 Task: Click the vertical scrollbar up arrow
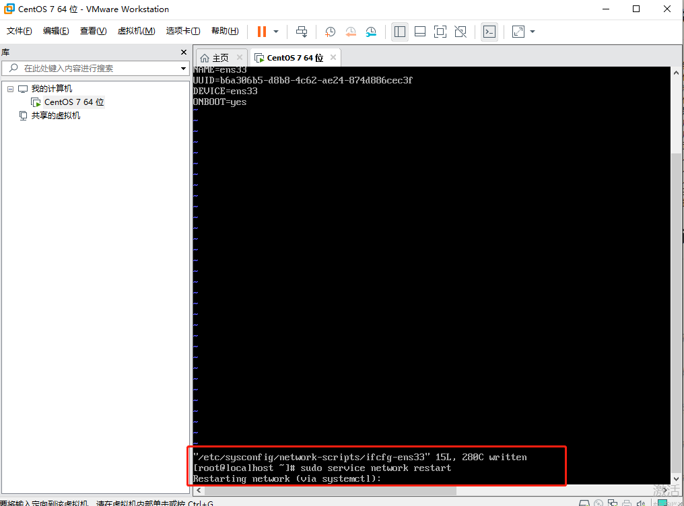676,73
